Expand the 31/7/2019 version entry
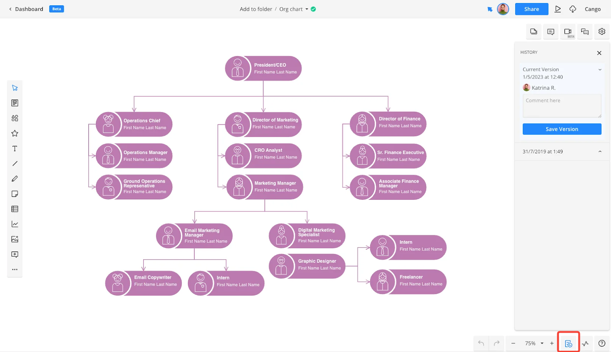The height and width of the screenshot is (352, 611). click(x=599, y=151)
